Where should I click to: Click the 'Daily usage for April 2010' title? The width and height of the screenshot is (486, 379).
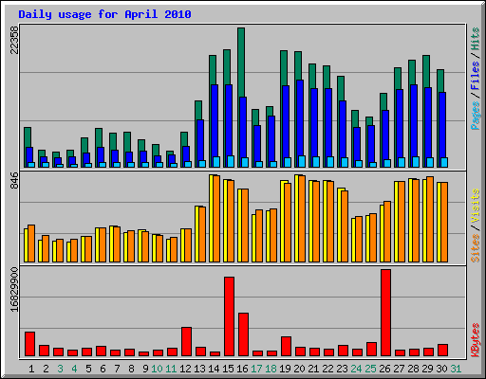tap(104, 14)
